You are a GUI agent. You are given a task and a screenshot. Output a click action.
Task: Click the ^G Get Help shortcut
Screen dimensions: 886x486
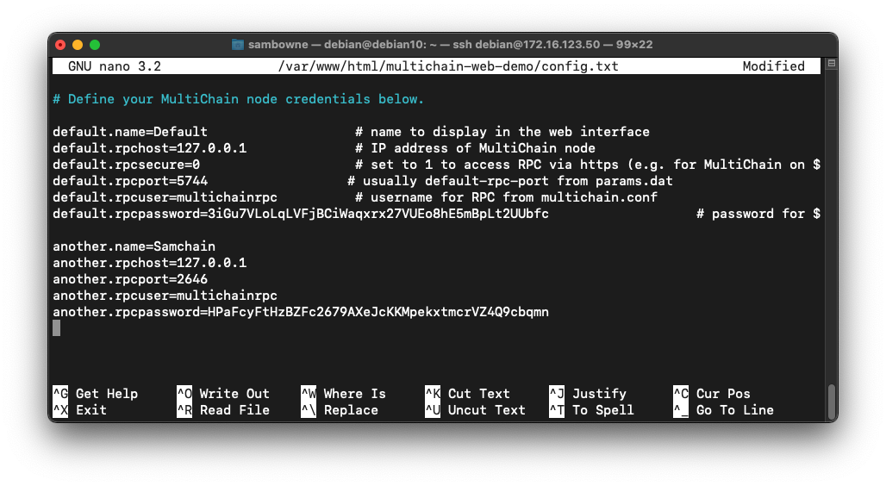coord(96,393)
